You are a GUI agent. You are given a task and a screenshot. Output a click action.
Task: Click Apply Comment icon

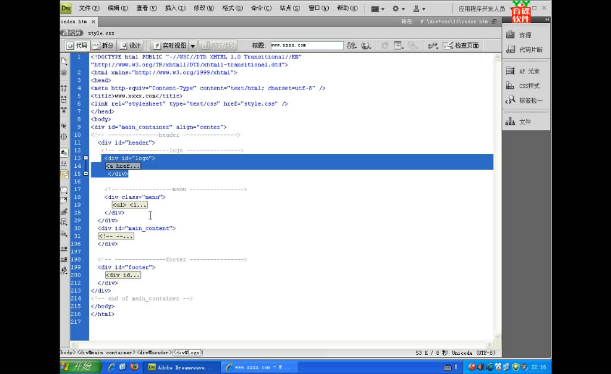click(64, 190)
